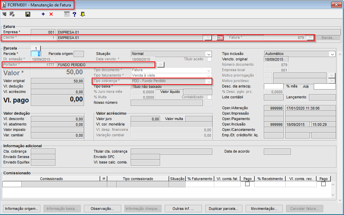Click the Valor original field showing 50,00
This screenshot has width=344, height=215.
tap(57, 81)
